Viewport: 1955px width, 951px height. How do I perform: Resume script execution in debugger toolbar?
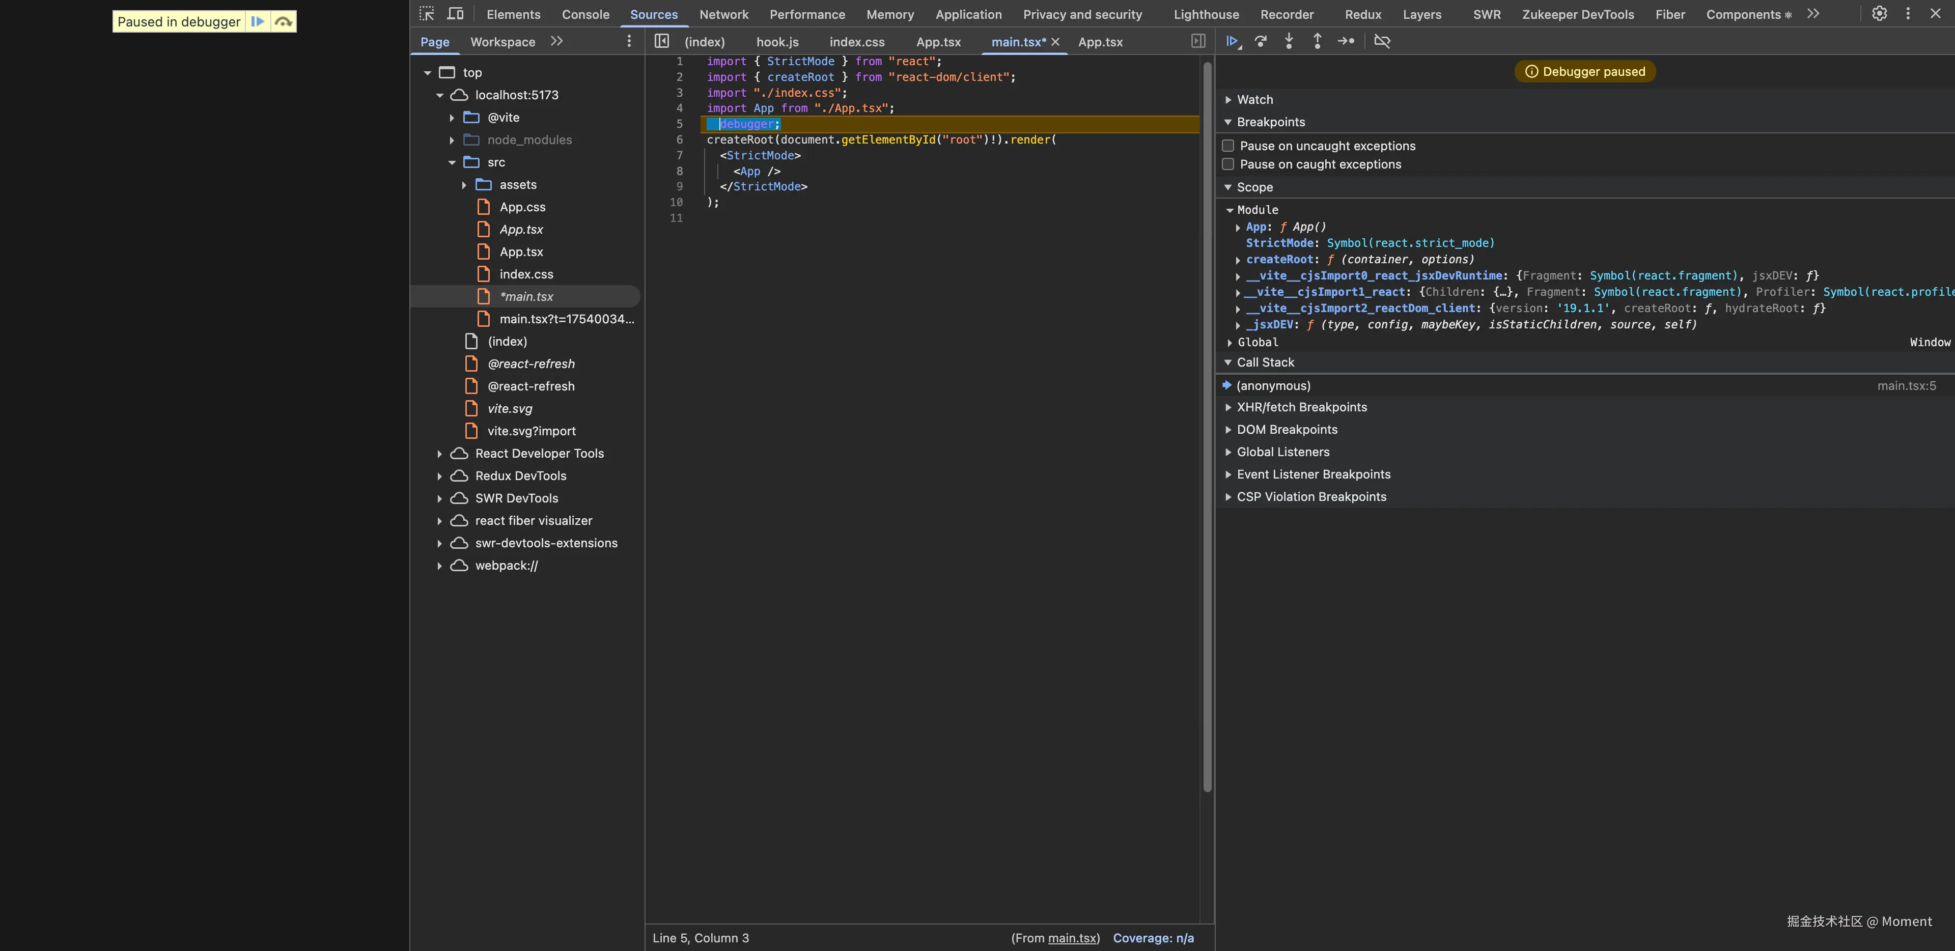[1233, 42]
